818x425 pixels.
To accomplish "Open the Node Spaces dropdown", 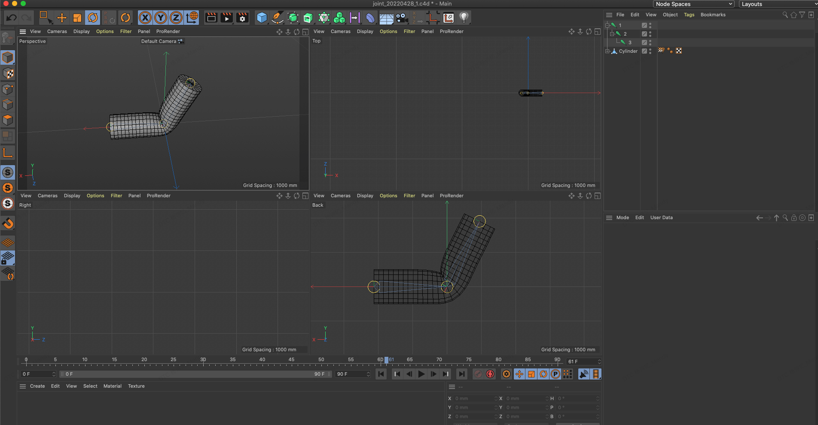I will 693,4.
